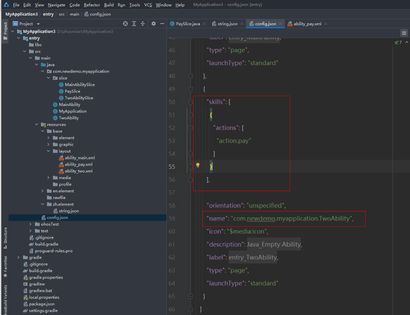410x315 pixels.
Task: Open the Favorites tool window
Action: coord(5,265)
